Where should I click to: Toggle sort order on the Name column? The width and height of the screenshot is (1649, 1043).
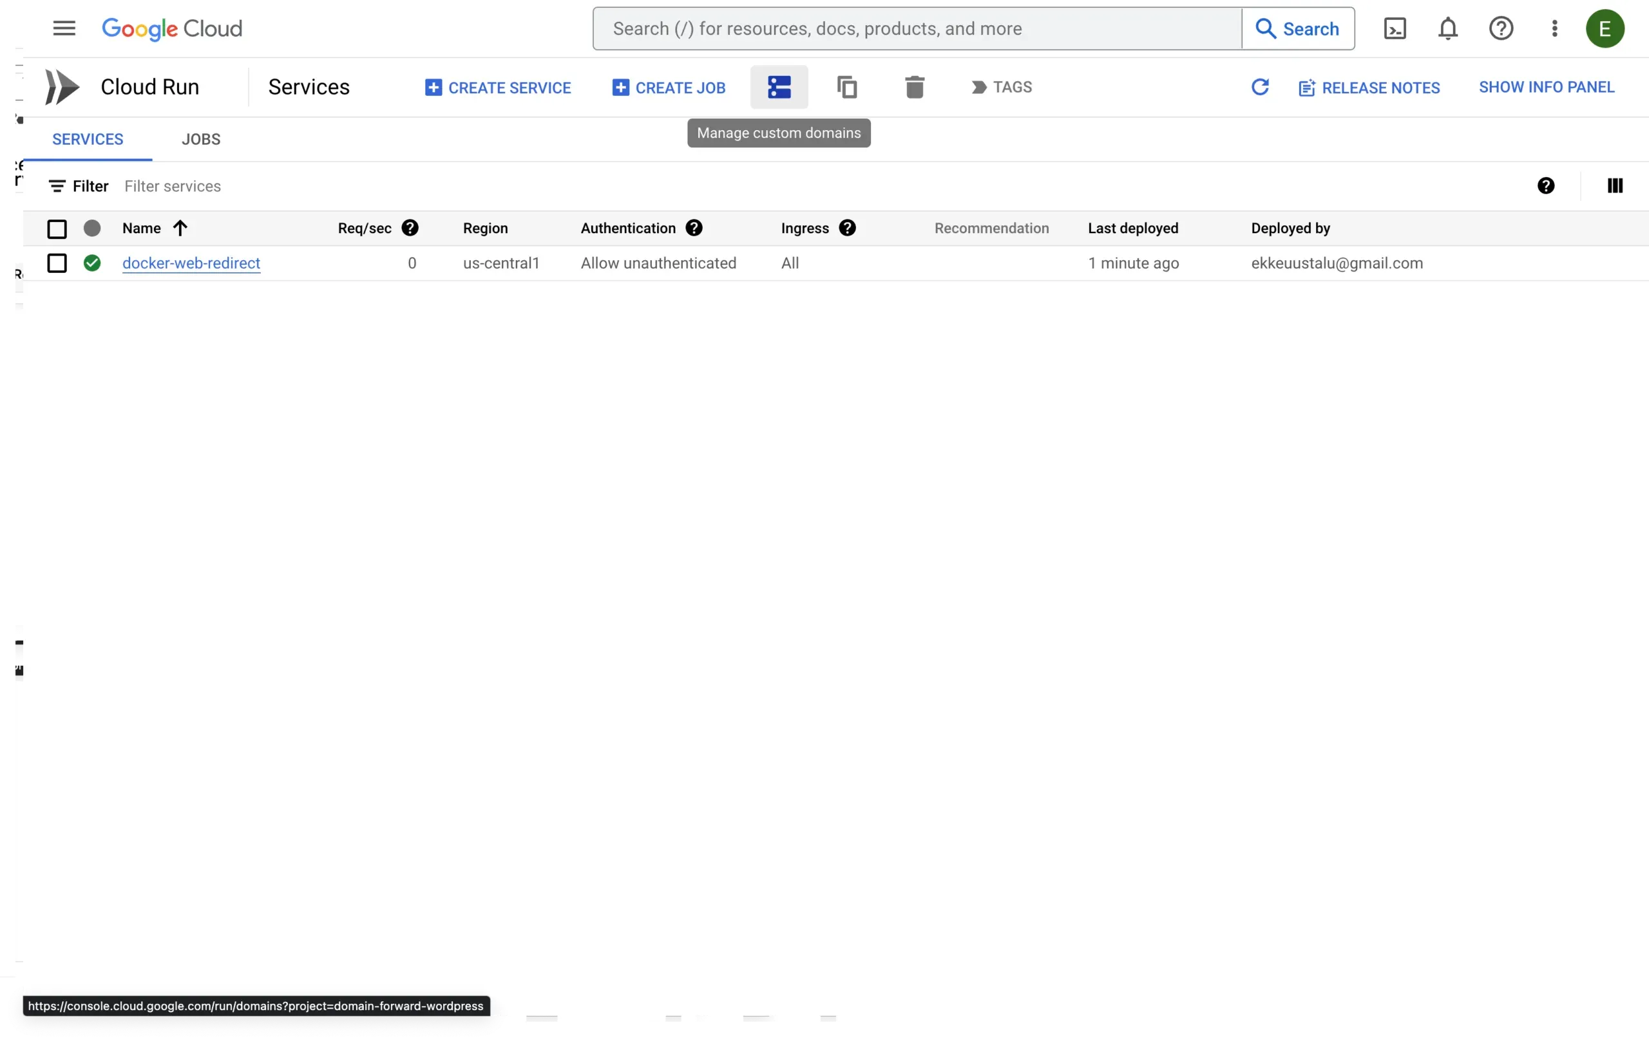pyautogui.click(x=180, y=228)
